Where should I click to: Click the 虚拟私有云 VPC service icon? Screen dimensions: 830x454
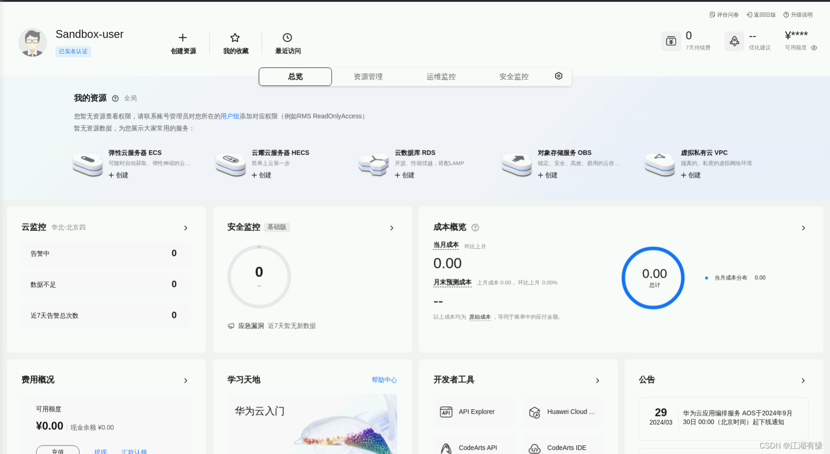point(660,164)
